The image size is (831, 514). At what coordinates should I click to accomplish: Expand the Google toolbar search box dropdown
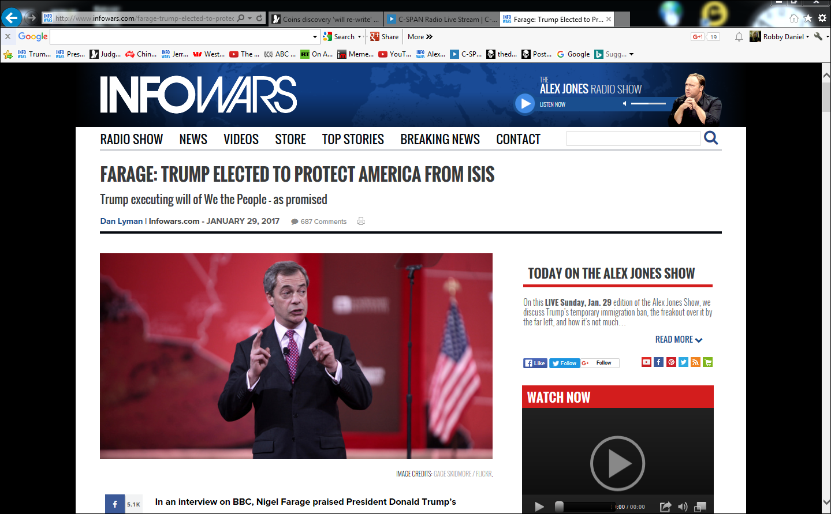[x=315, y=37]
